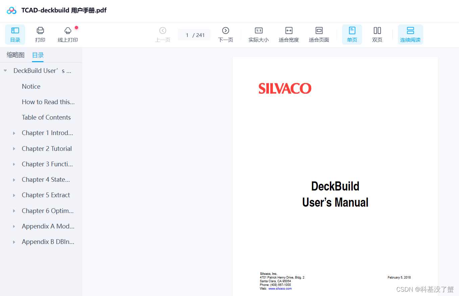Image resolution: width=459 pixels, height=296 pixels.
Task: Jump to Chapter 4 Statements entry
Action: tap(46, 179)
